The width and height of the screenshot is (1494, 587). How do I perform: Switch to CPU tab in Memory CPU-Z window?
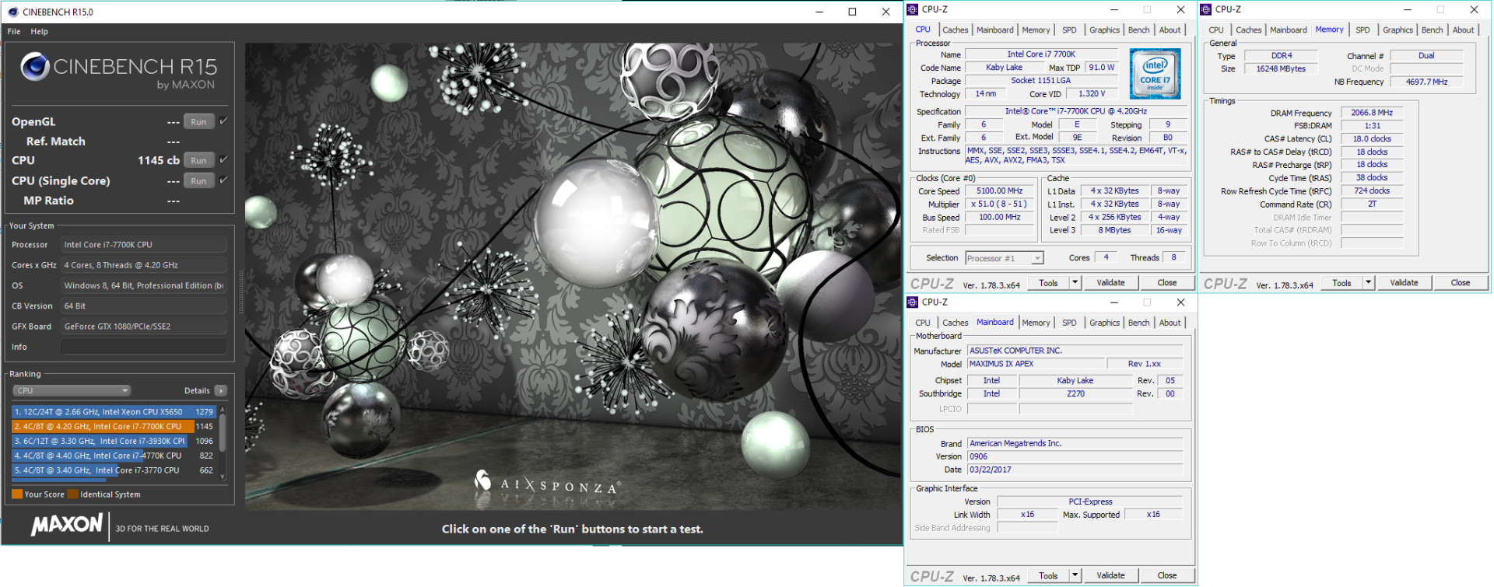[x=1216, y=30]
